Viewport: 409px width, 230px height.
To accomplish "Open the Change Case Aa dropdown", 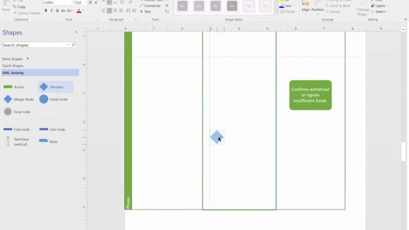I will (x=70, y=11).
